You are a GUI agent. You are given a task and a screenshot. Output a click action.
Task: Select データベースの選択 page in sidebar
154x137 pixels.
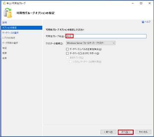coord(10,33)
